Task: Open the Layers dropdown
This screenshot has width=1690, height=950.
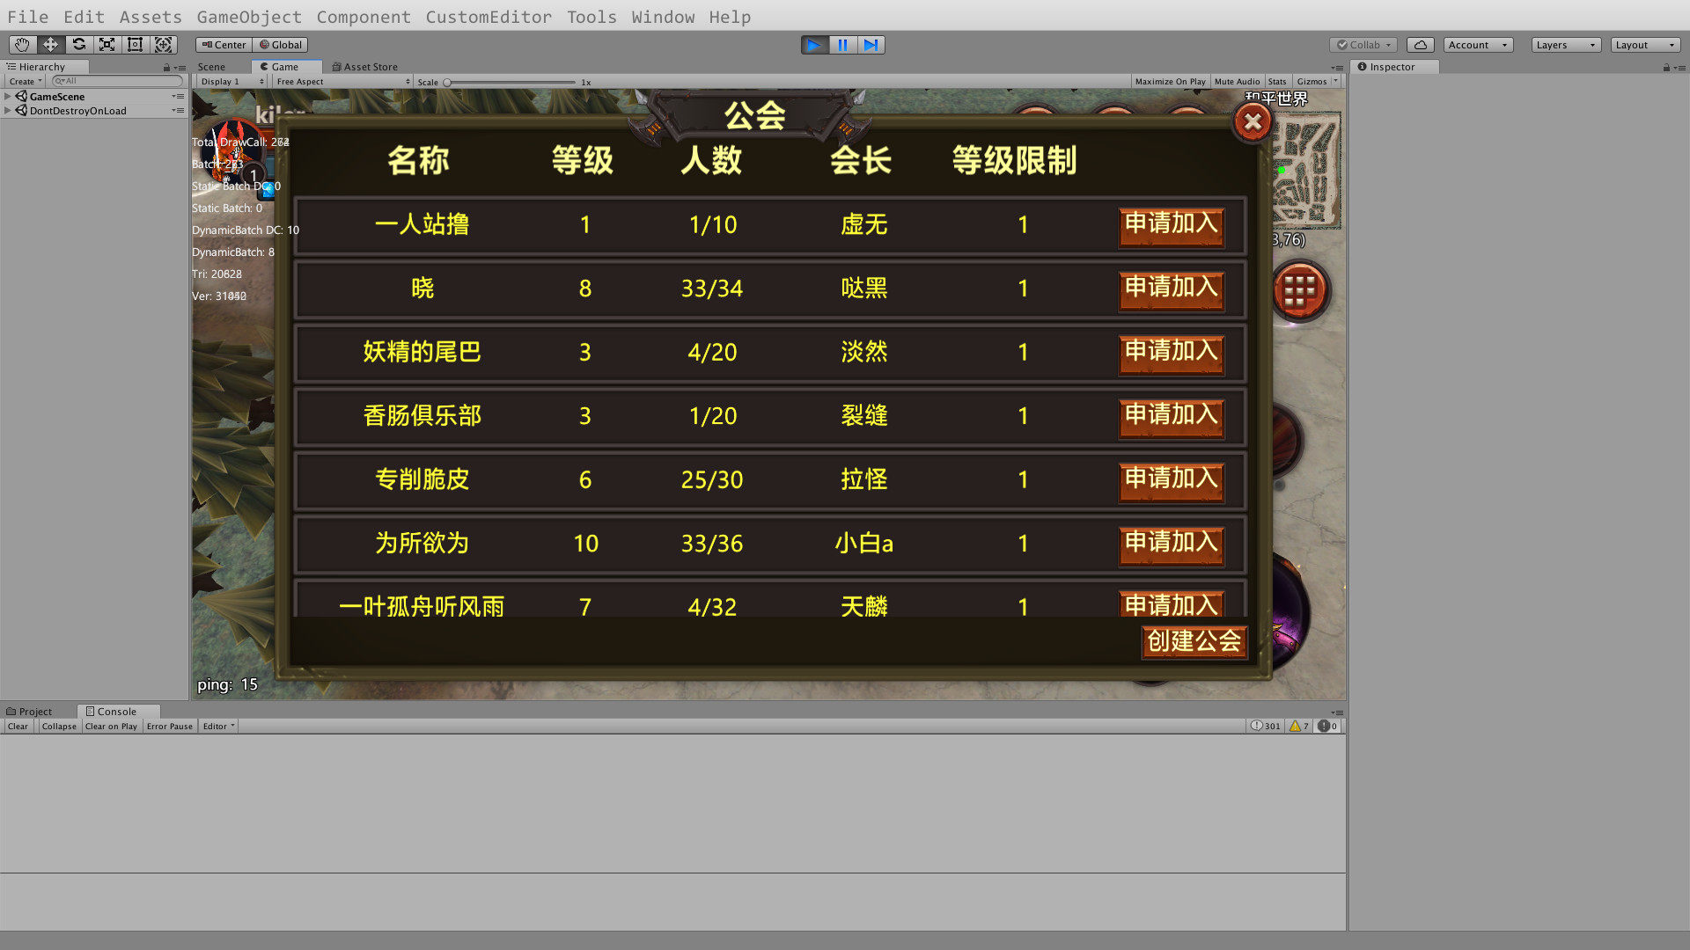Action: point(1565,45)
